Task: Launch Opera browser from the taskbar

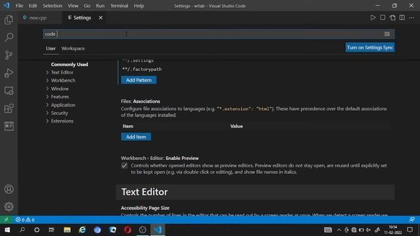Action: pos(128,230)
